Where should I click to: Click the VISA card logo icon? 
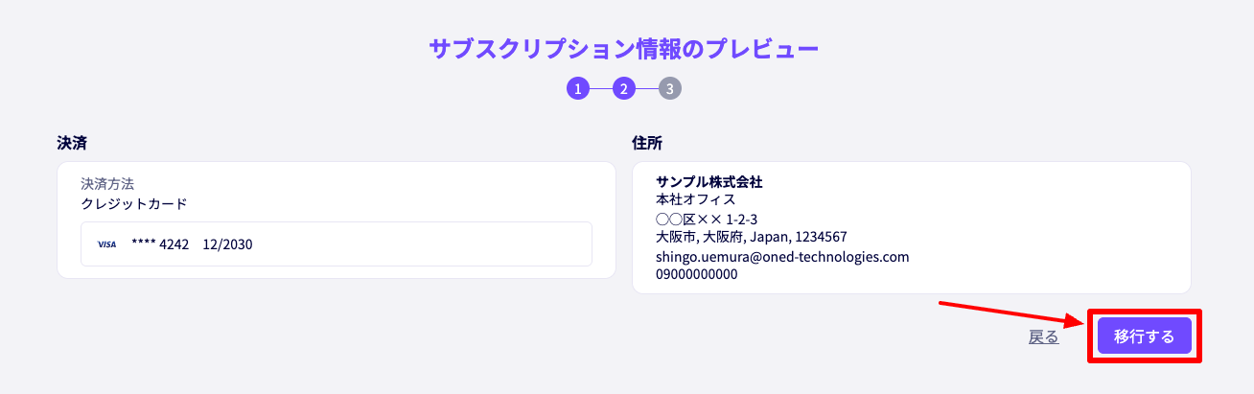106,244
